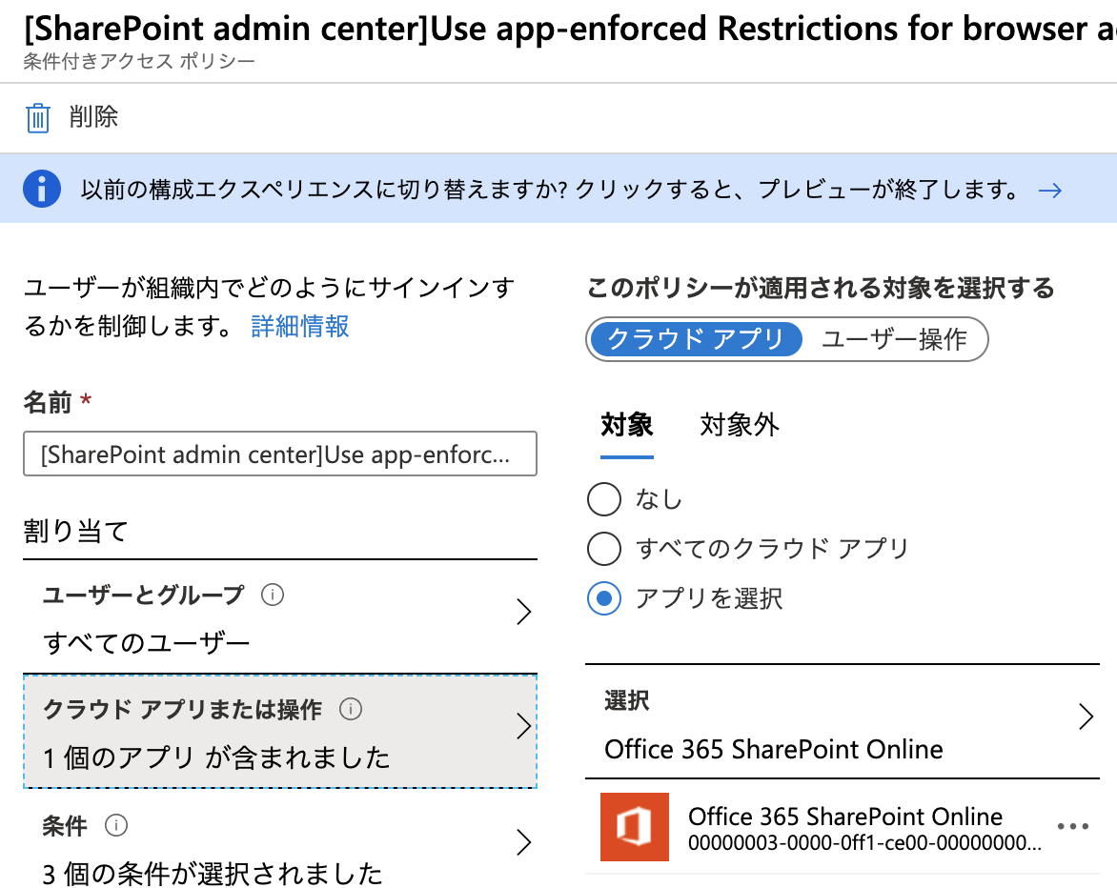Open 選択 Office 365 SharePoint Online row
This screenshot has height=888, width=1117.
[x=843, y=721]
